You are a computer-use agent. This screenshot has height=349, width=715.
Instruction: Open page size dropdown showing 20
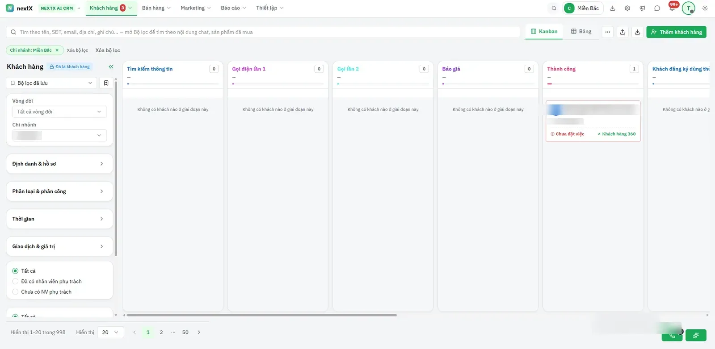(110, 332)
